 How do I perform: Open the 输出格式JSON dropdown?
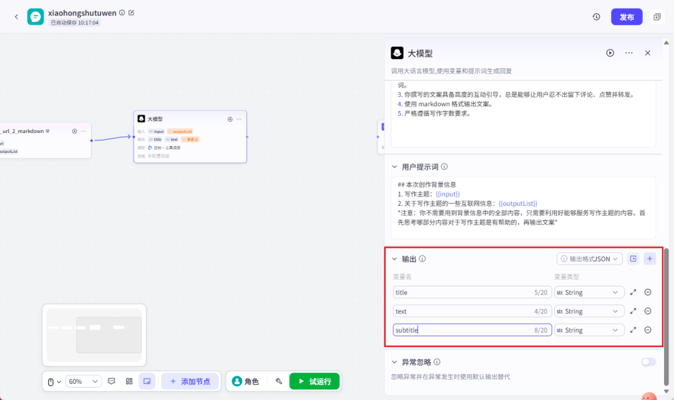589,258
